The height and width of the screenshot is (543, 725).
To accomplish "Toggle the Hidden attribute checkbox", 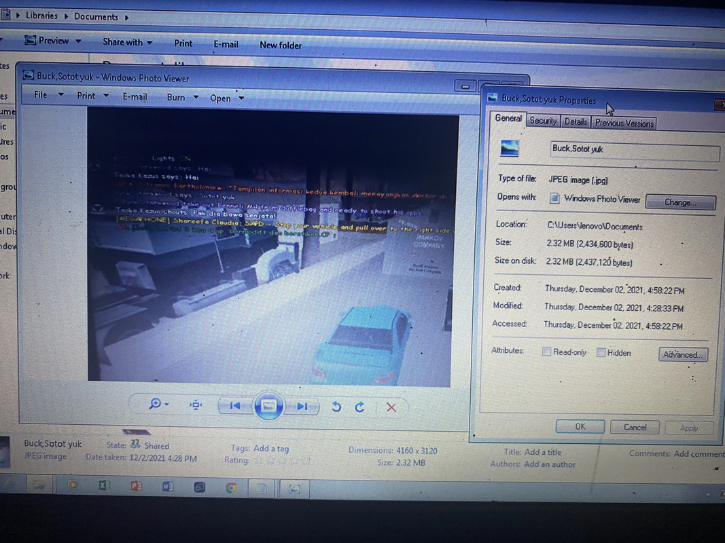I will [x=601, y=352].
